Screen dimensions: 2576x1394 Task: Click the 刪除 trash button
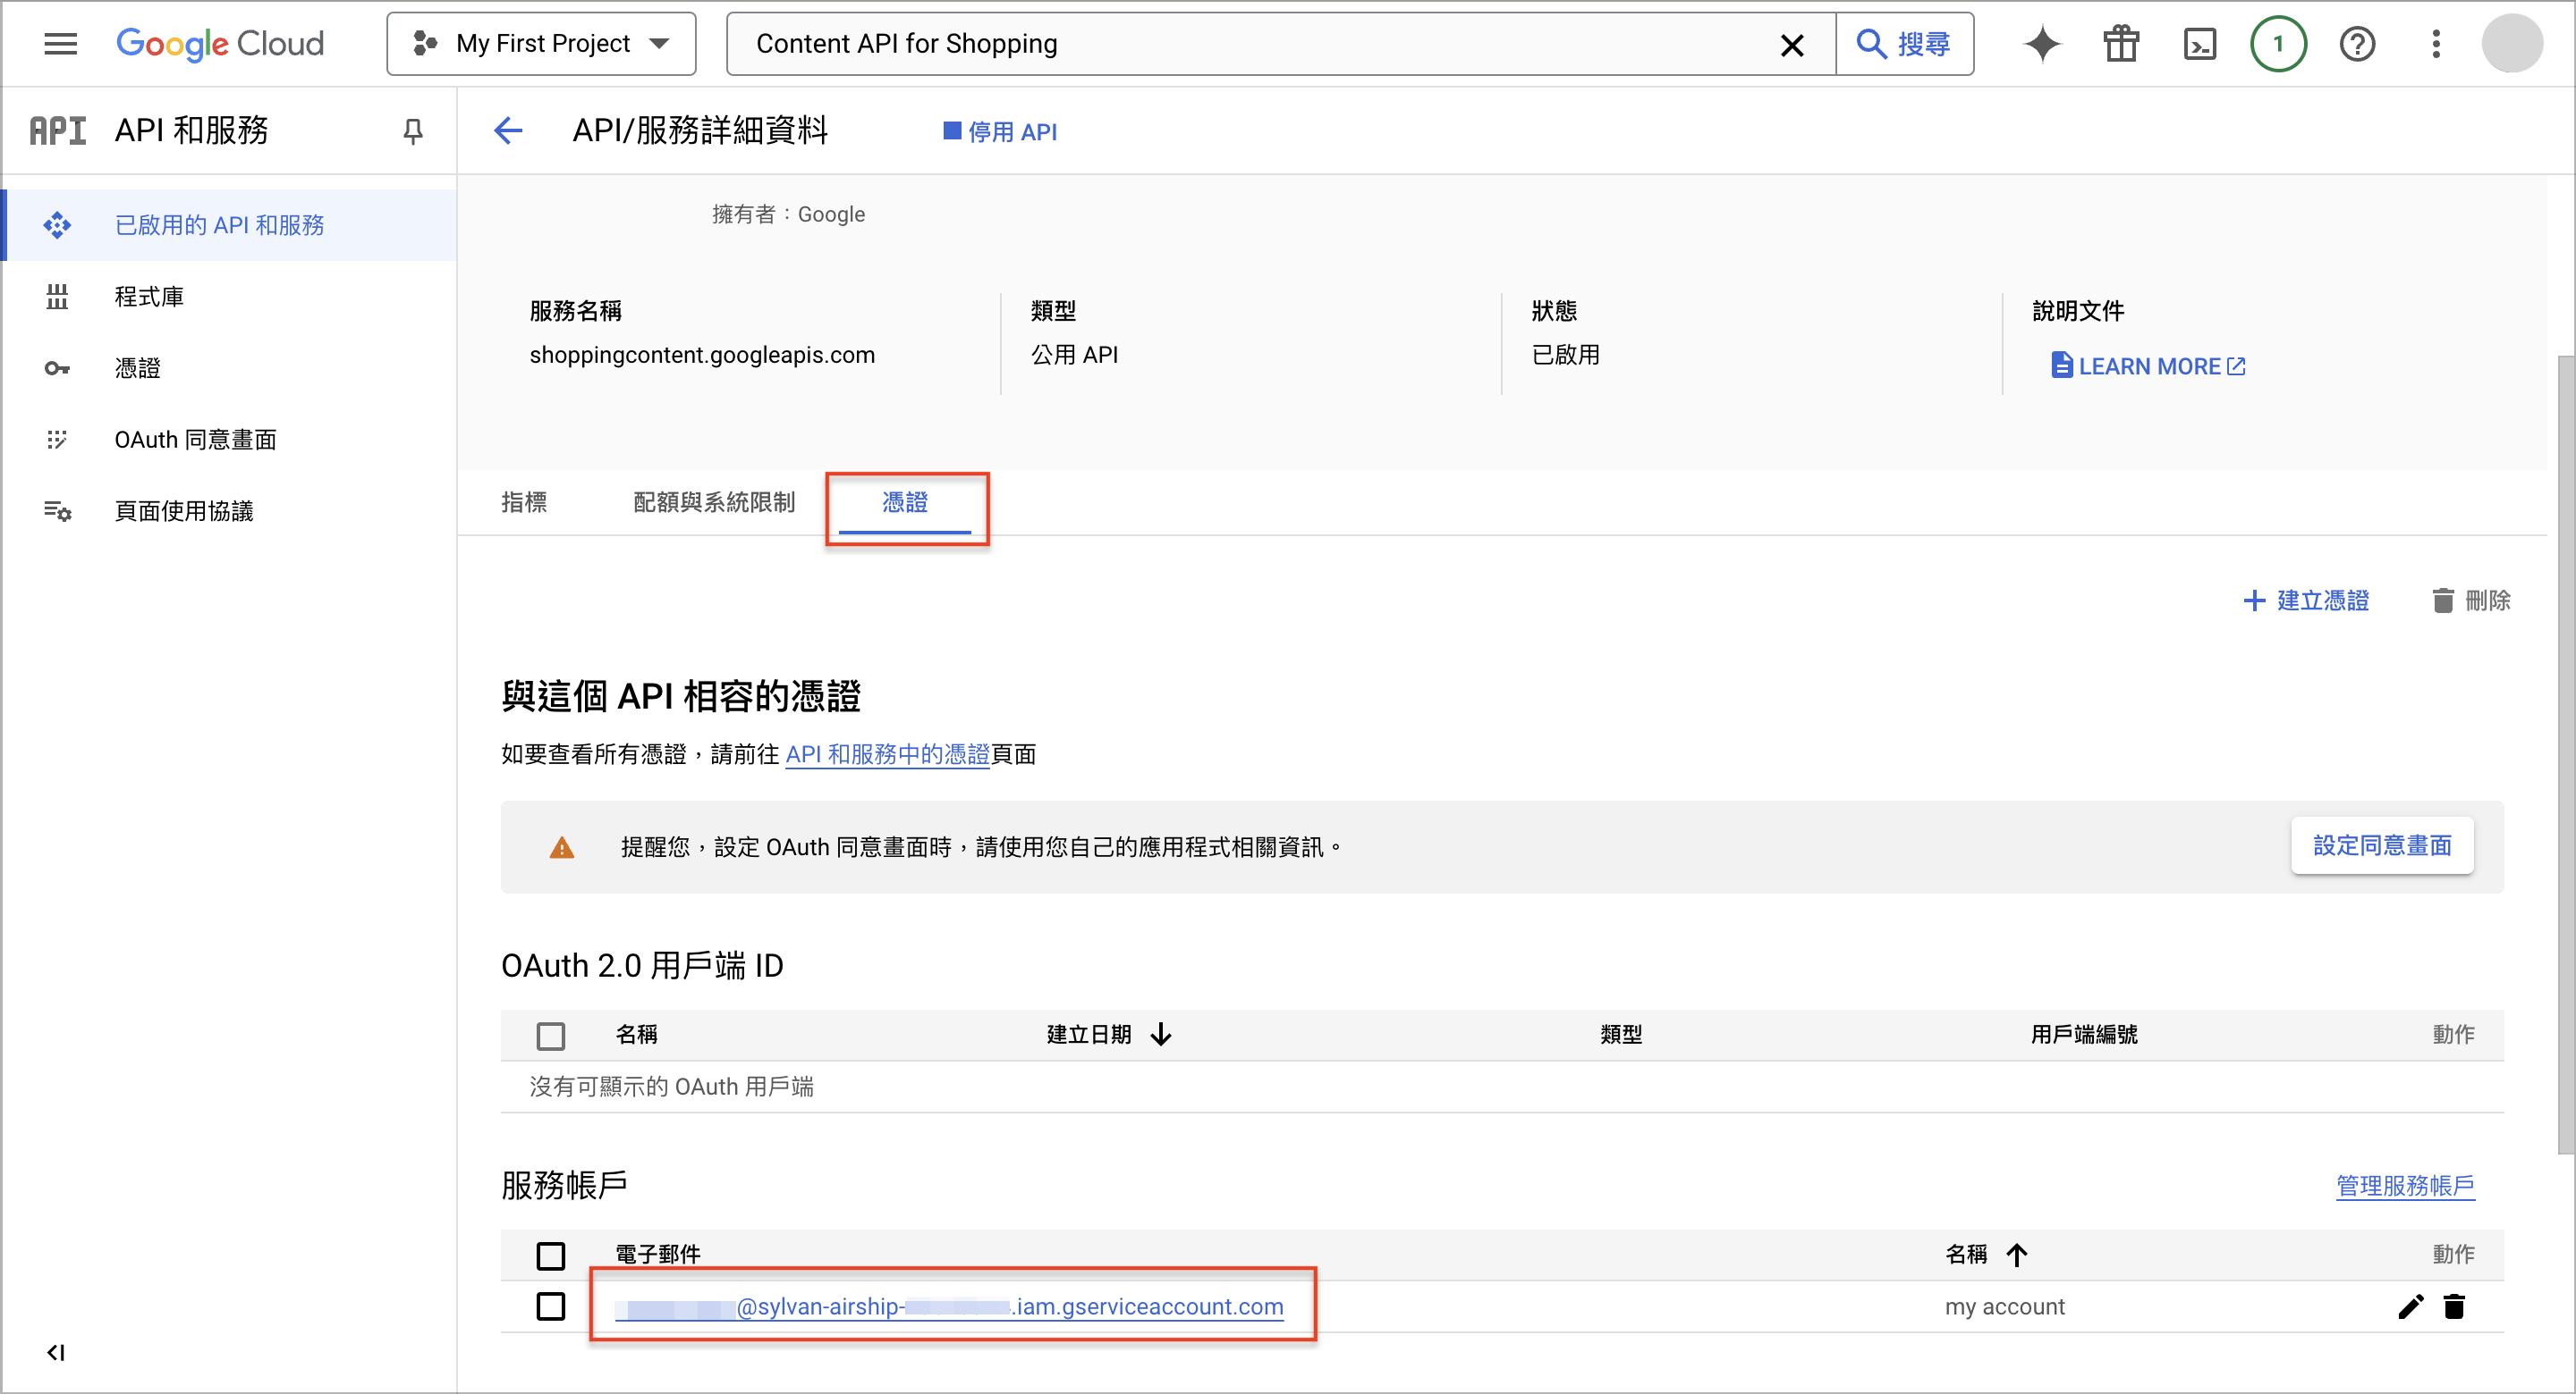point(2470,600)
